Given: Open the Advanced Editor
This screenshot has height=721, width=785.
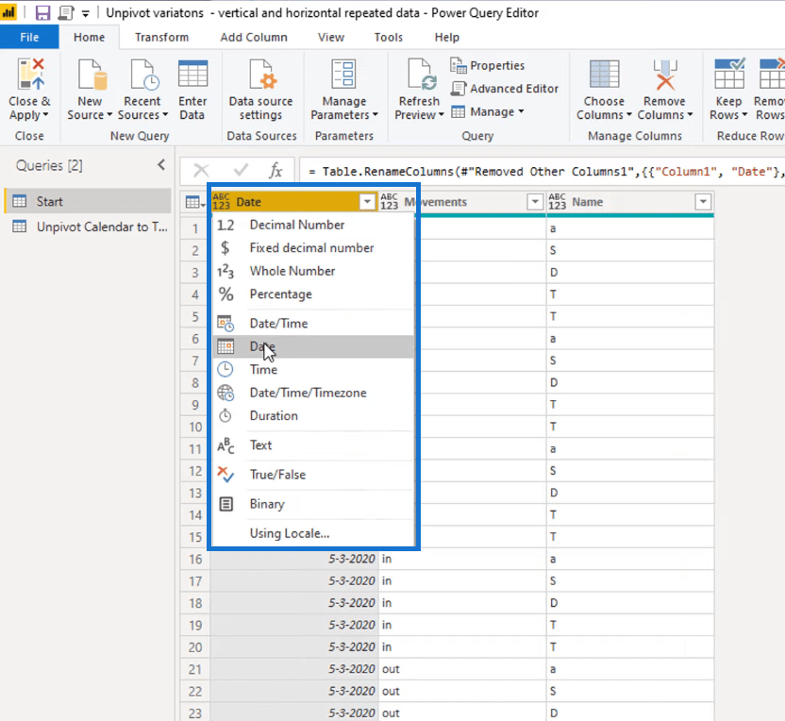Looking at the screenshot, I should coord(505,88).
